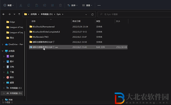Click the 本地磁盘 (D:) breadcrumb
This screenshot has width=171, height=105.
point(47,14)
